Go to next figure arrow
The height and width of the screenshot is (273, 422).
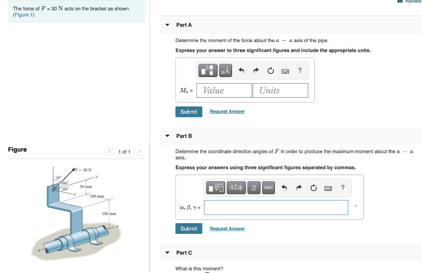[x=139, y=151]
